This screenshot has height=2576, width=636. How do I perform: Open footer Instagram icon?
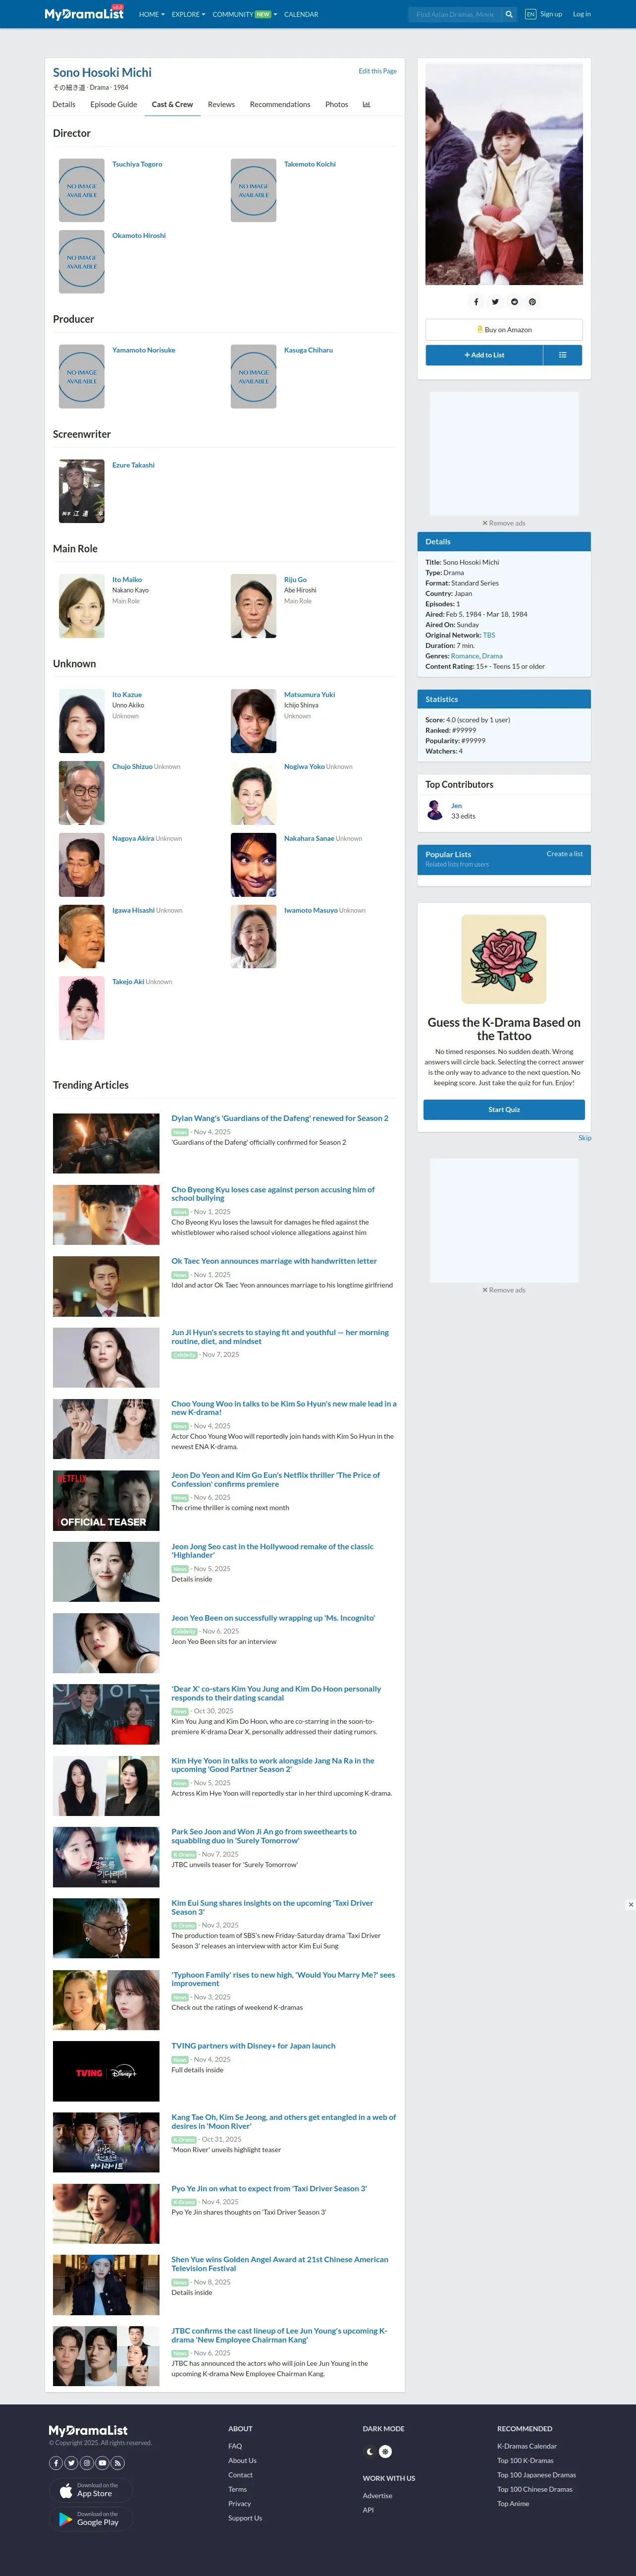pyautogui.click(x=87, y=2463)
